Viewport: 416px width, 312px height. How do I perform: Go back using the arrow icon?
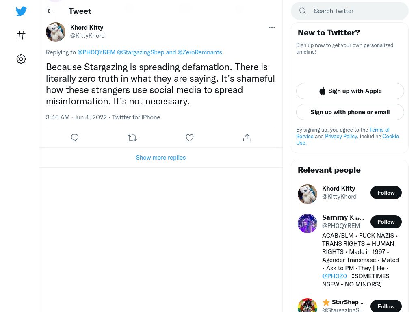point(50,11)
